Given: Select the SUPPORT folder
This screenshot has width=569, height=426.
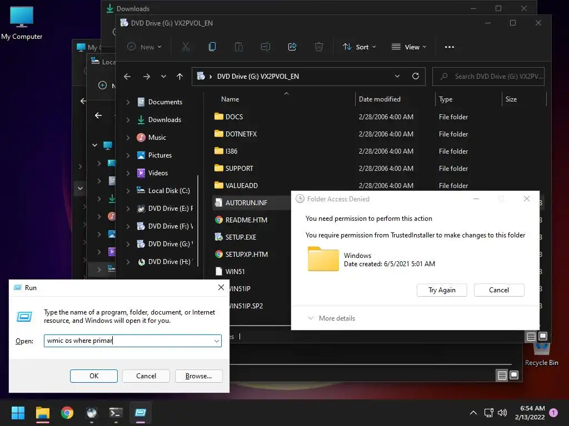Looking at the screenshot, I should tap(239, 169).
